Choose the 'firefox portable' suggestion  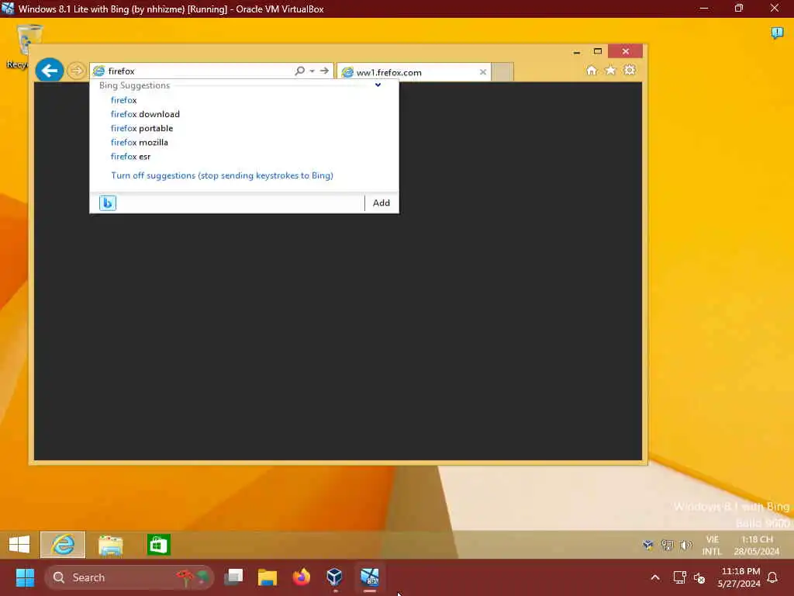pos(142,128)
